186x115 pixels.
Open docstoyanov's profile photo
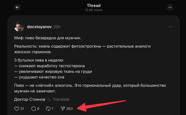(19, 27)
